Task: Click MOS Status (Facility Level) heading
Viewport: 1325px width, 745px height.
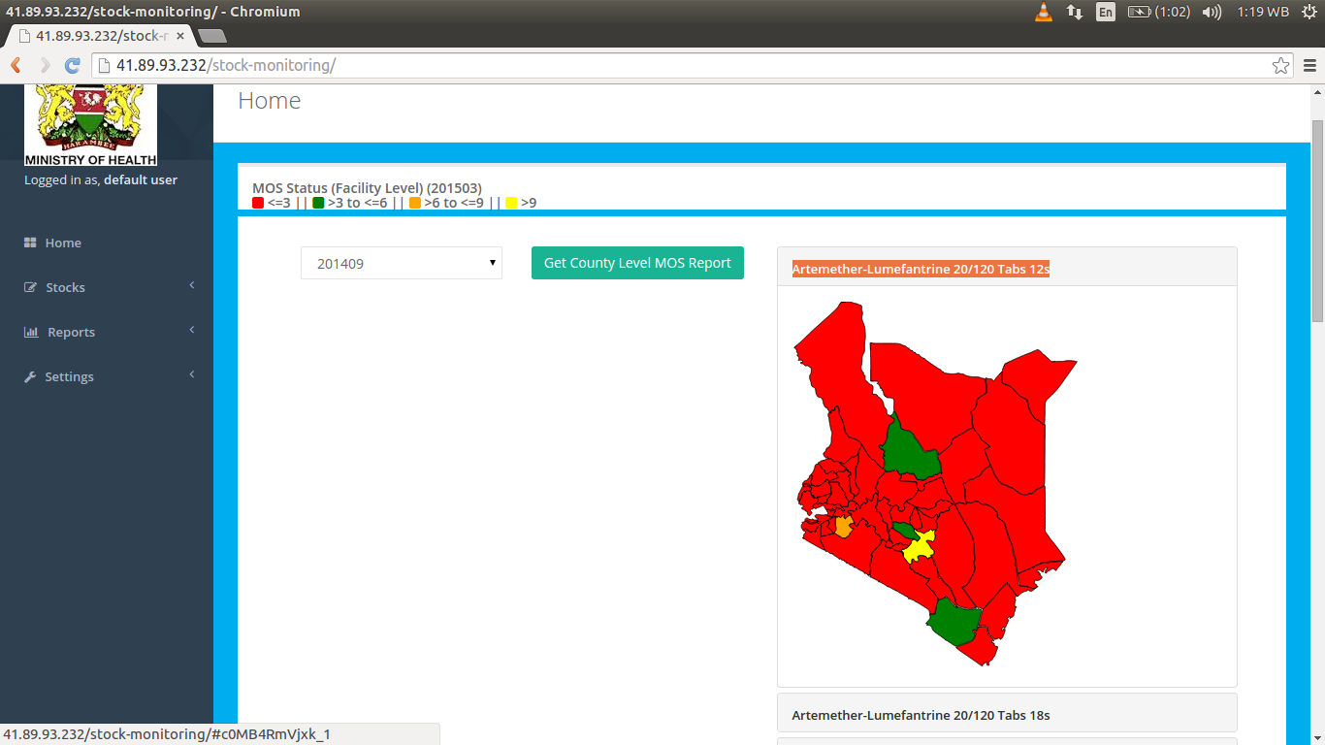Action: (x=367, y=187)
